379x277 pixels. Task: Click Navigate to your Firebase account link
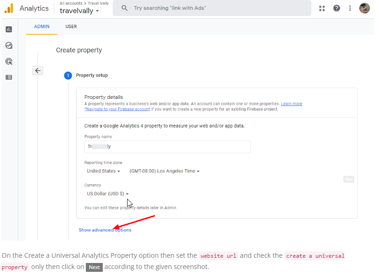pos(117,109)
